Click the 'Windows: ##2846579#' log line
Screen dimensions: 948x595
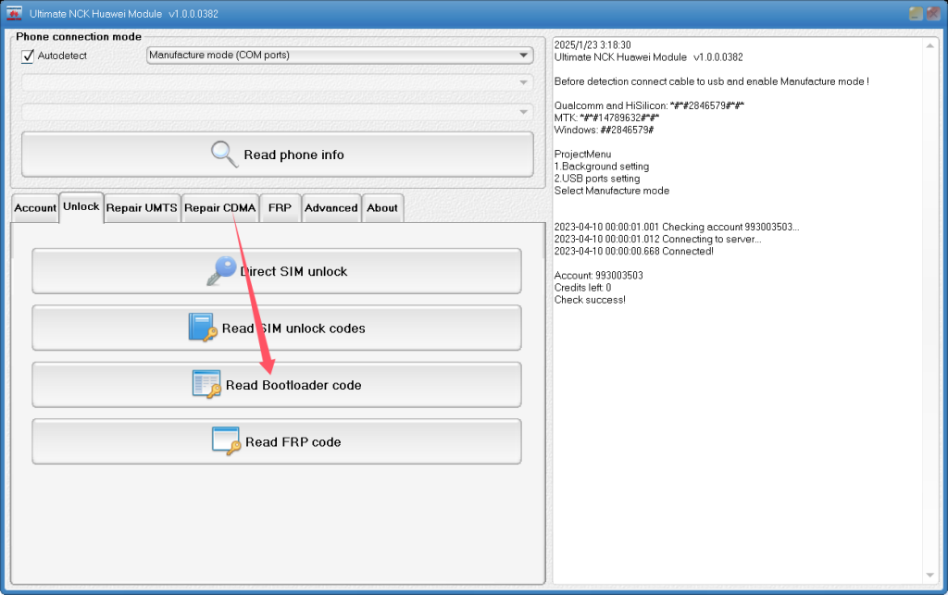pyautogui.click(x=604, y=130)
